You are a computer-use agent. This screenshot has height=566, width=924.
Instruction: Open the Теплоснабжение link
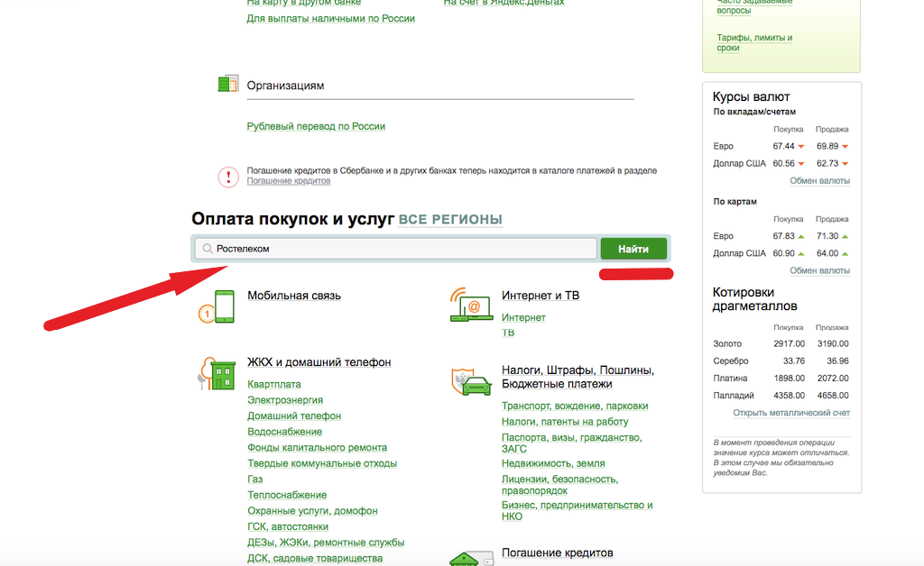click(x=287, y=496)
